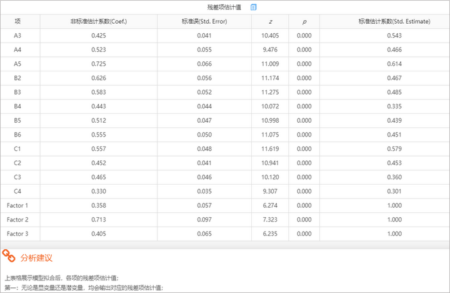
Task: Click coefficient 0.557 in row C1
Action: pyautogui.click(x=99, y=148)
